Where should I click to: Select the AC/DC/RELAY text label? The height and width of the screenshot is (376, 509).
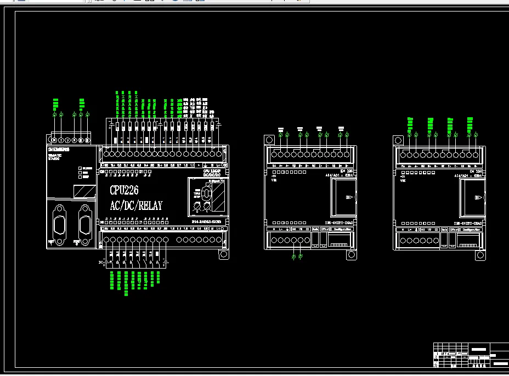click(136, 206)
